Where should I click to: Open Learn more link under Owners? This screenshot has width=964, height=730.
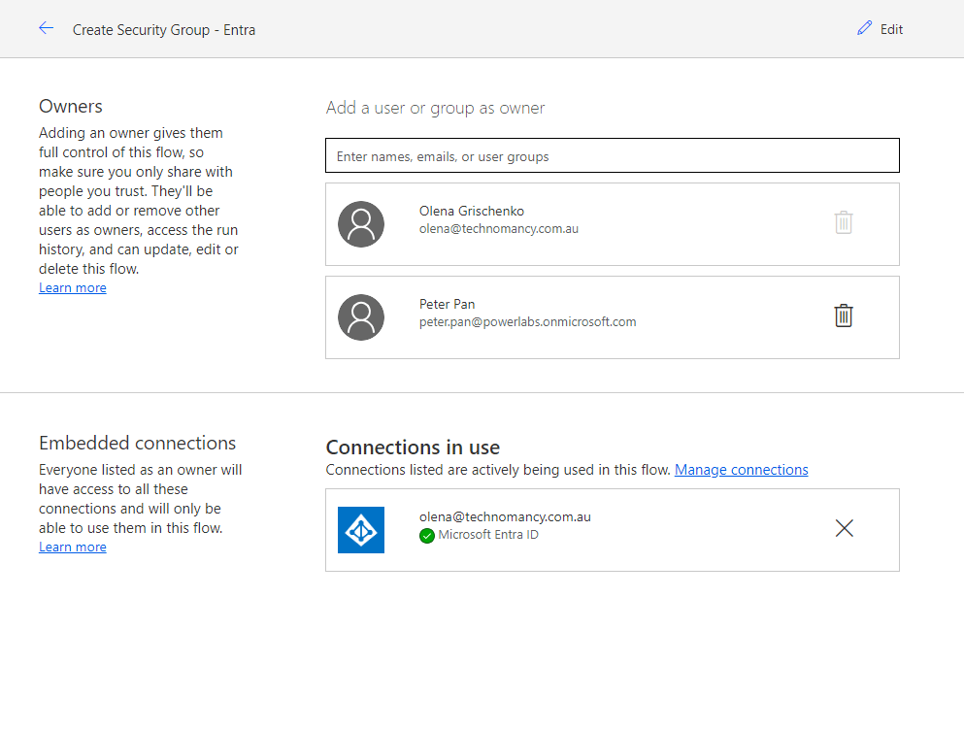[x=73, y=288]
